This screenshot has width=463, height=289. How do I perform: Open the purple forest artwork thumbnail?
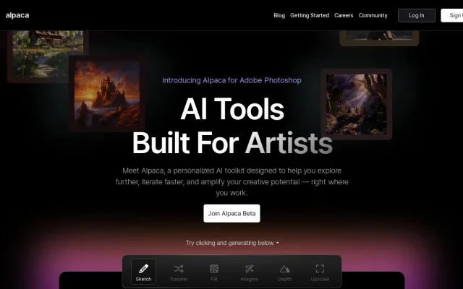(x=357, y=104)
